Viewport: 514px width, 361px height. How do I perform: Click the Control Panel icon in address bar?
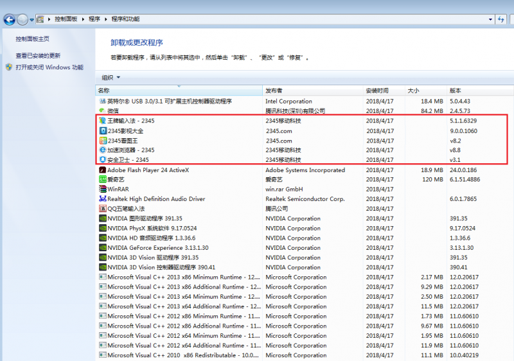tap(40, 19)
